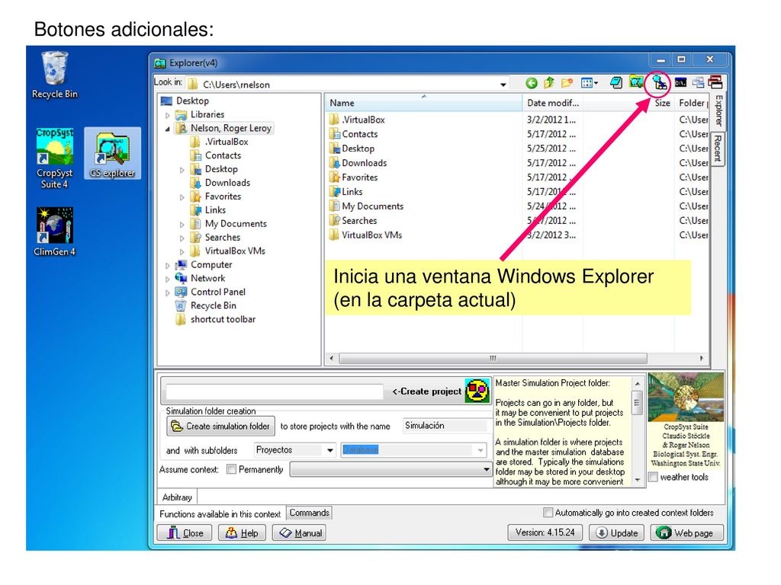781x585 pixels.
Task: Open Help from the bottom bar
Action: coord(242,532)
